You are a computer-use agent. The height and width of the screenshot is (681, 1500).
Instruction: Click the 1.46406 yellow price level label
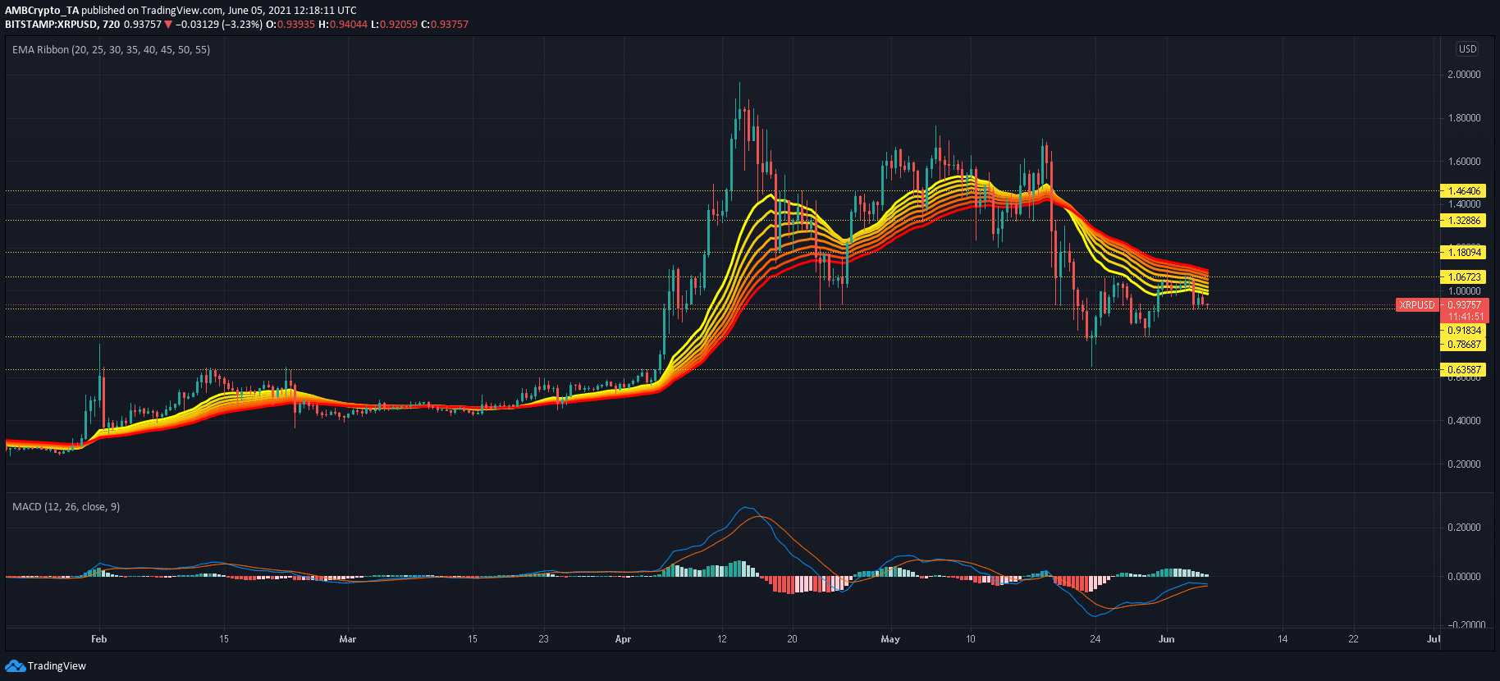pos(1464,190)
